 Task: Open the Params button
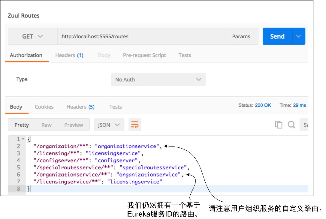241,36
